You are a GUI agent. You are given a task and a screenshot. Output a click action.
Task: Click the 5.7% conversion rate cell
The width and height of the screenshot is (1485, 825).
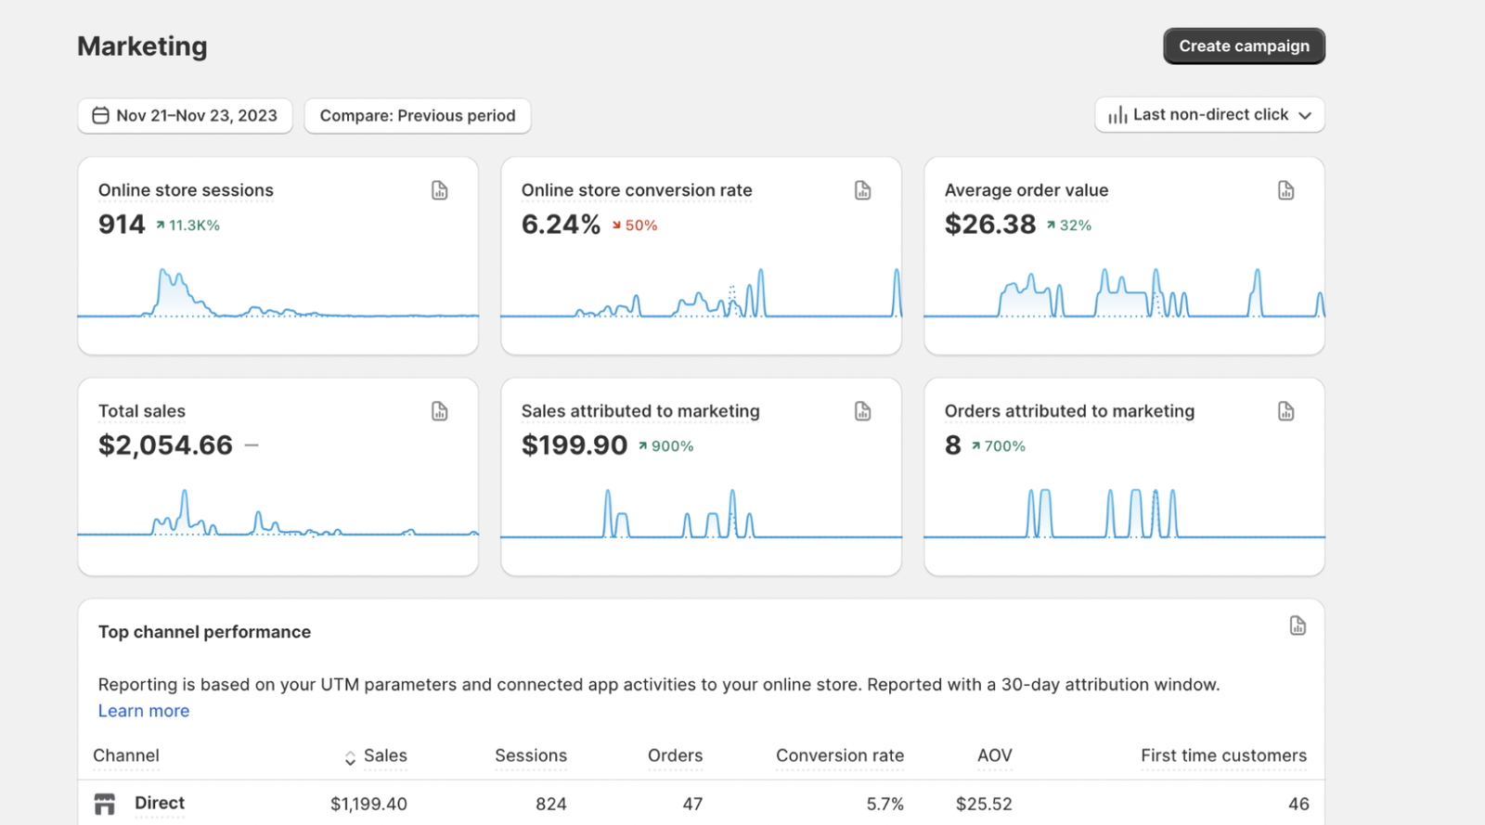click(885, 805)
